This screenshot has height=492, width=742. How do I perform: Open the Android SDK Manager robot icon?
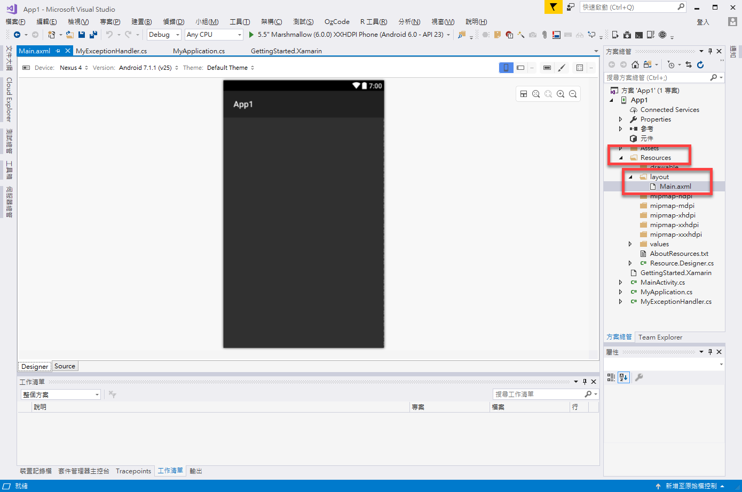point(627,35)
